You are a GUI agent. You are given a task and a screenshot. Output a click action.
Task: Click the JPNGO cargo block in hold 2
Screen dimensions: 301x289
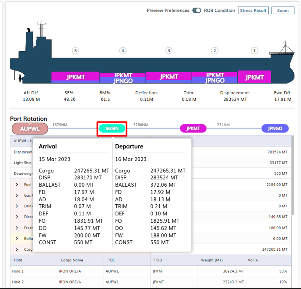(215, 81)
